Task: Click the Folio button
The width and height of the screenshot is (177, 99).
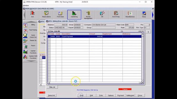Action: [101, 95]
